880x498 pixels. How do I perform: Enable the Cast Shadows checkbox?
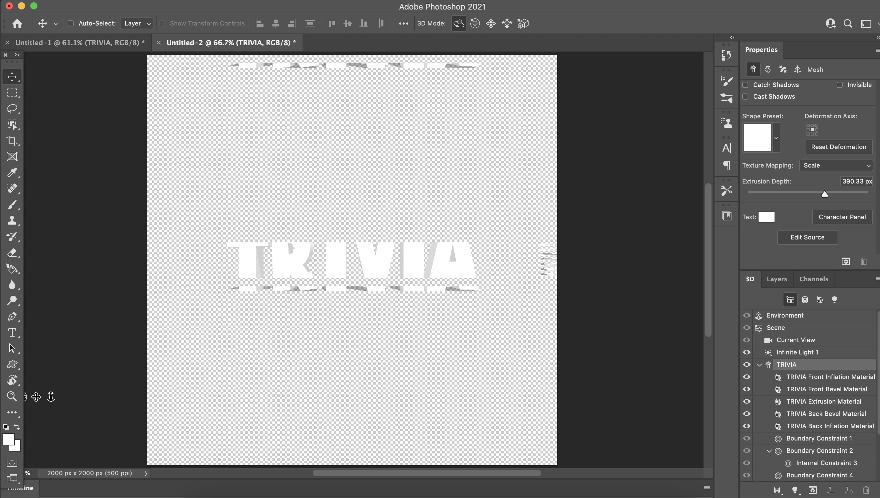click(746, 97)
